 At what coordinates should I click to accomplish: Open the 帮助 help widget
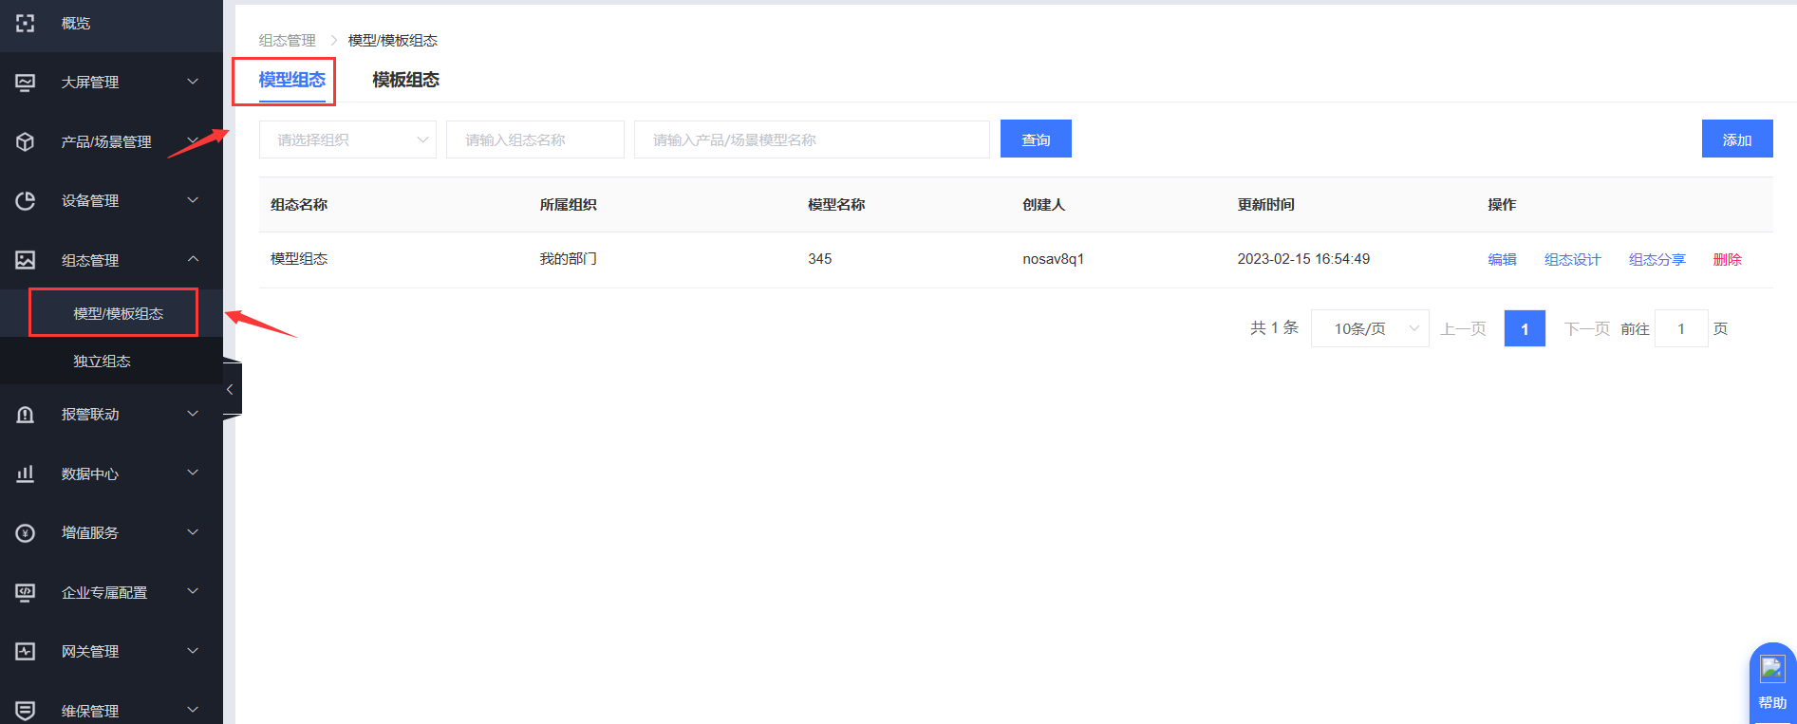click(1771, 683)
